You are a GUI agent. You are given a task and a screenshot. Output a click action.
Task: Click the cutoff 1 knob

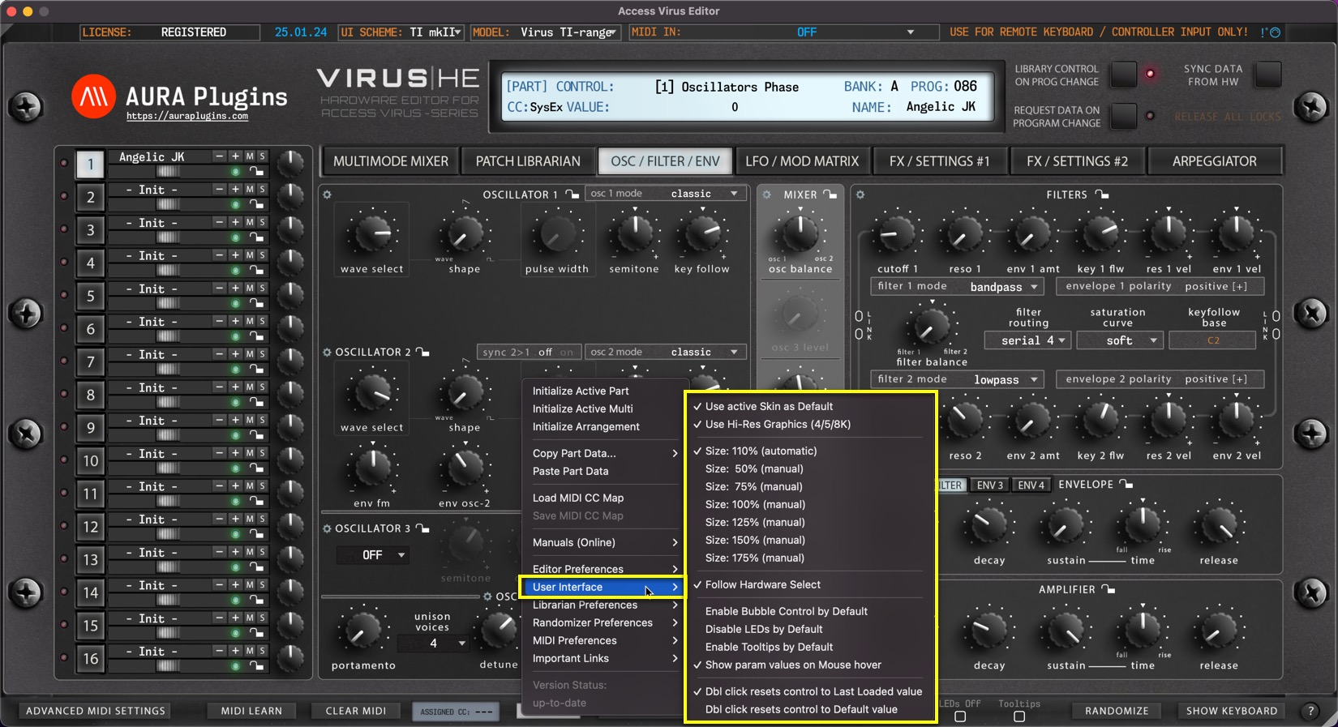coord(897,234)
